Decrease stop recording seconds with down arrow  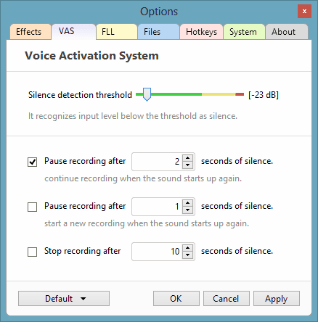(188, 255)
